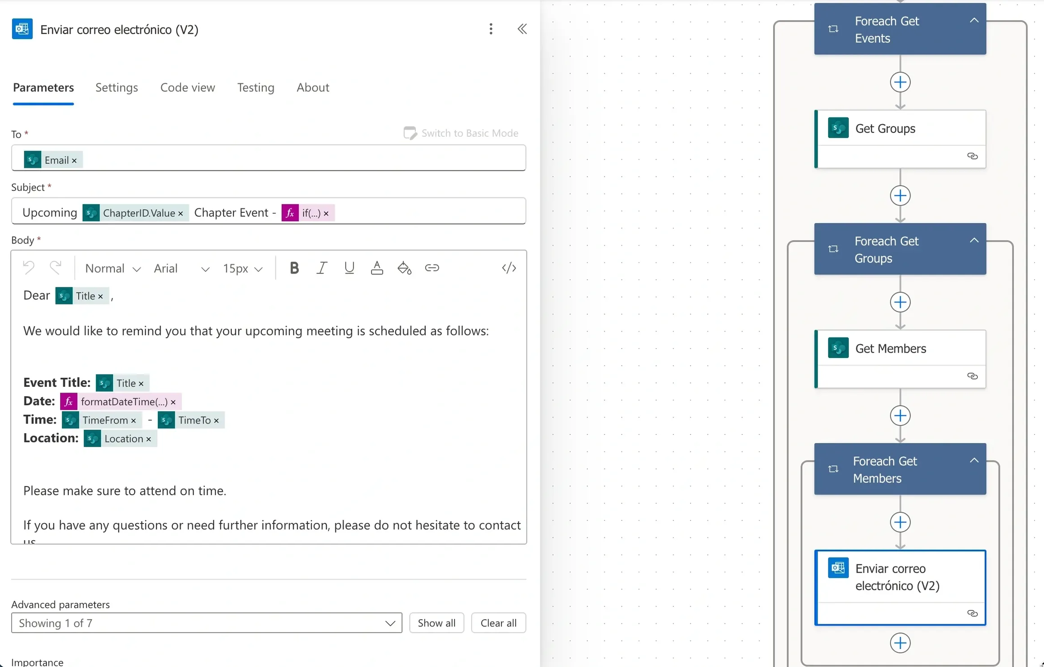Add a step below Enviar correo electrónico

(900, 643)
